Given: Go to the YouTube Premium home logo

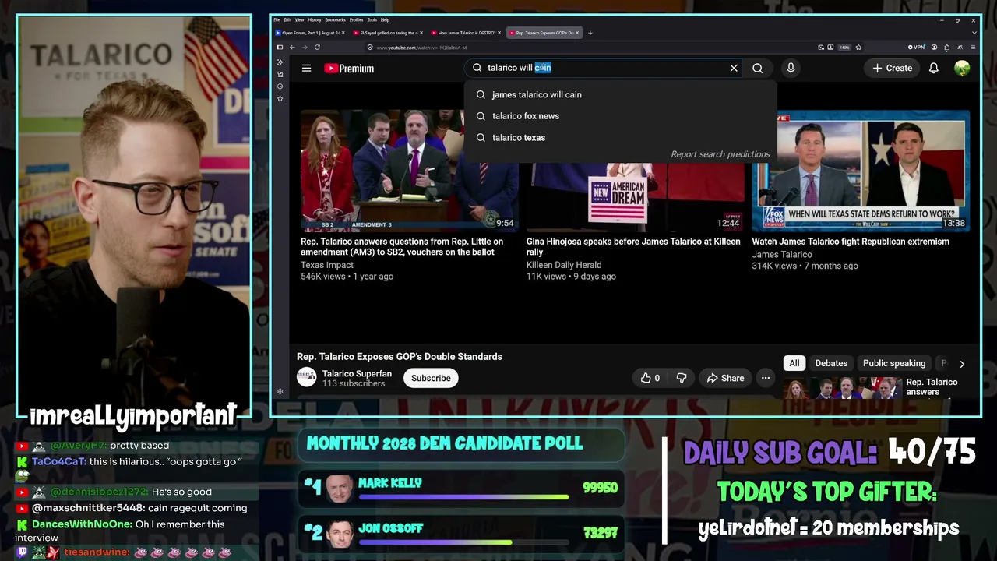Looking at the screenshot, I should click(x=349, y=69).
